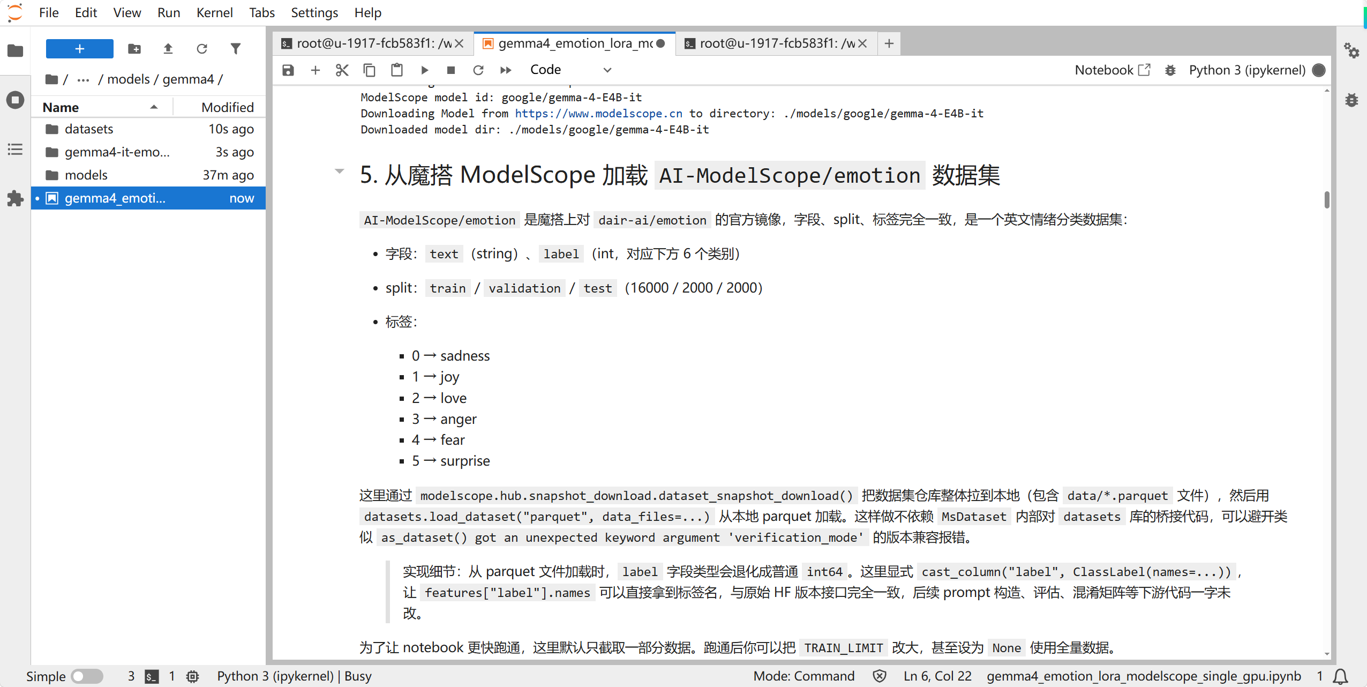Click the blue New Launcher plus button
Image resolution: width=1367 pixels, height=687 pixels.
(79, 49)
